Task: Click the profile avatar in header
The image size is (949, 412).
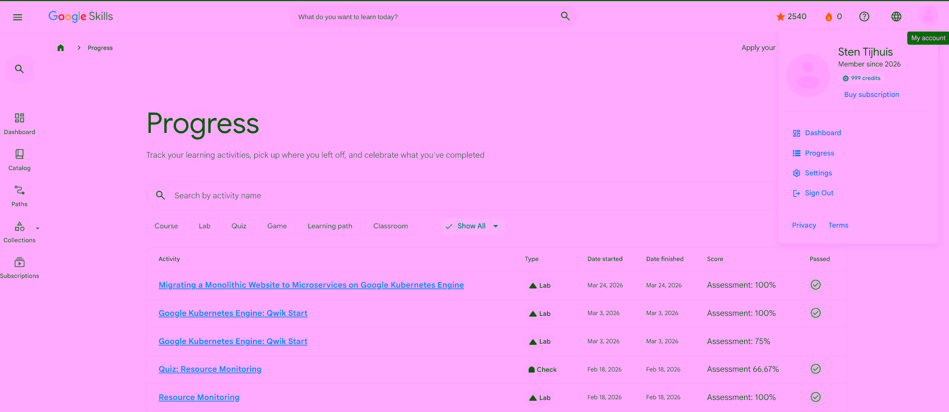Action: point(928,16)
